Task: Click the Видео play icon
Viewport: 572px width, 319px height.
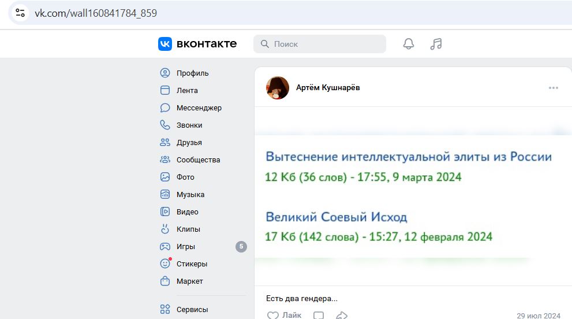Action: tap(165, 212)
